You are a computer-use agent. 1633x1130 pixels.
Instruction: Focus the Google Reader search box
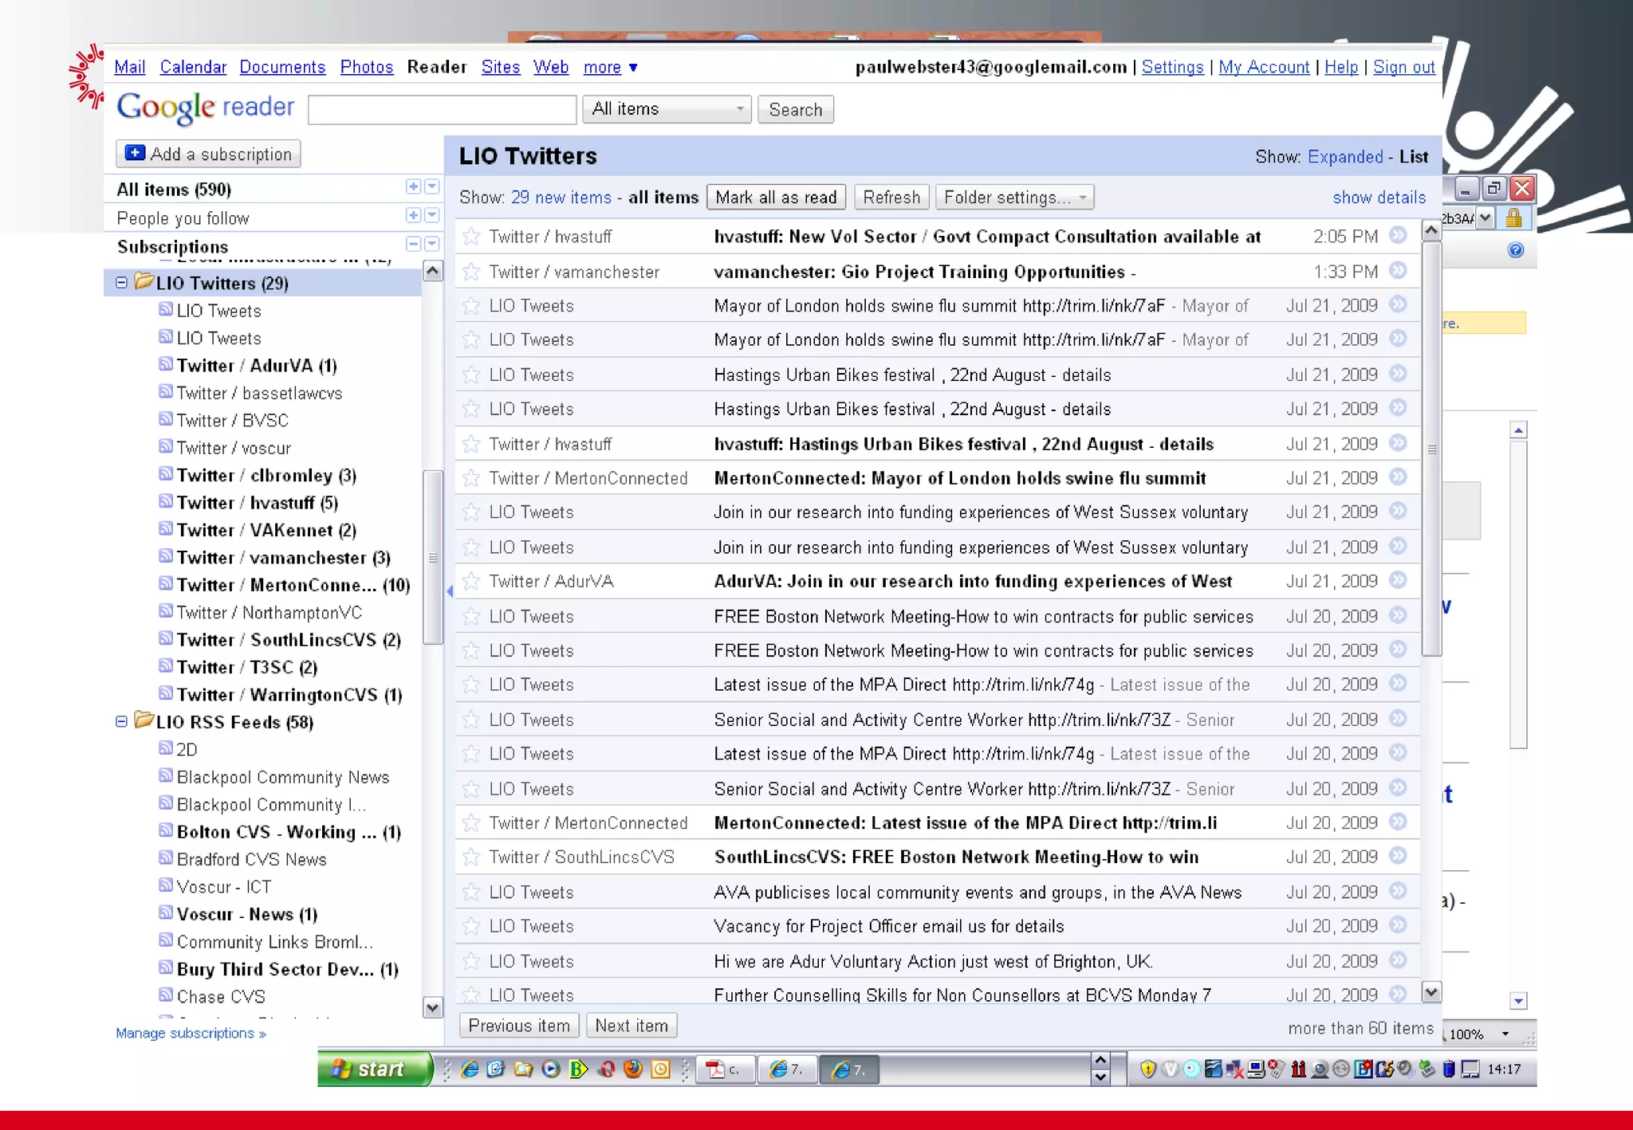click(x=442, y=109)
